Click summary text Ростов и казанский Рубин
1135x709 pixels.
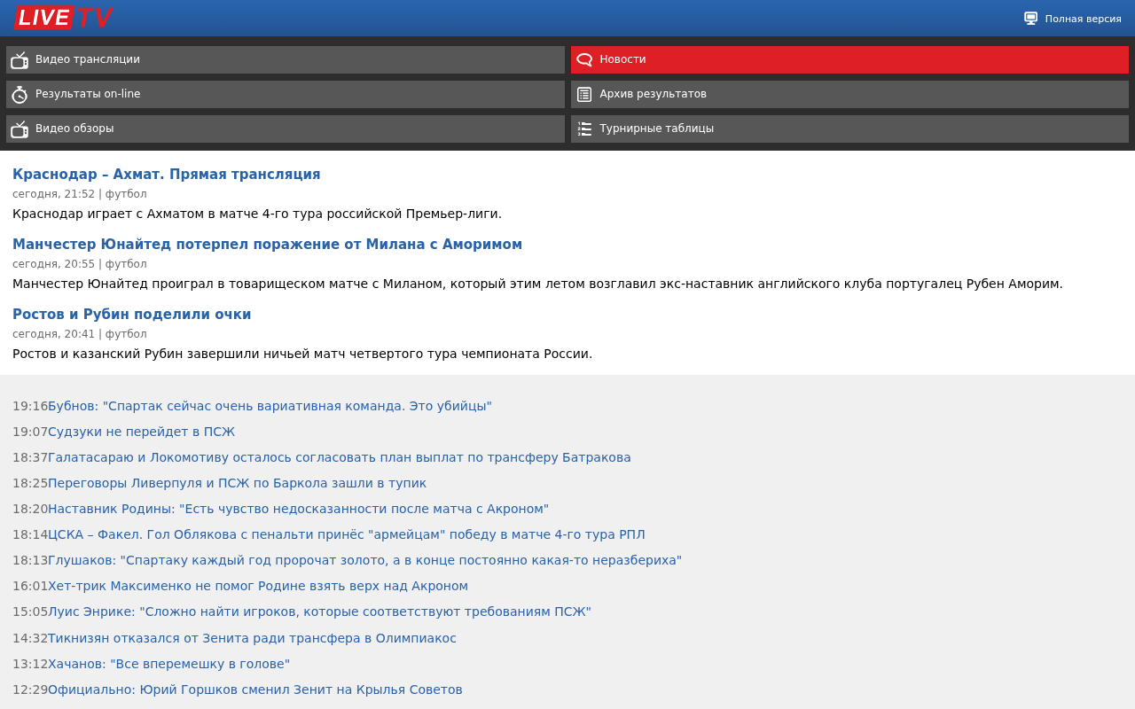pyautogui.click(x=302, y=354)
